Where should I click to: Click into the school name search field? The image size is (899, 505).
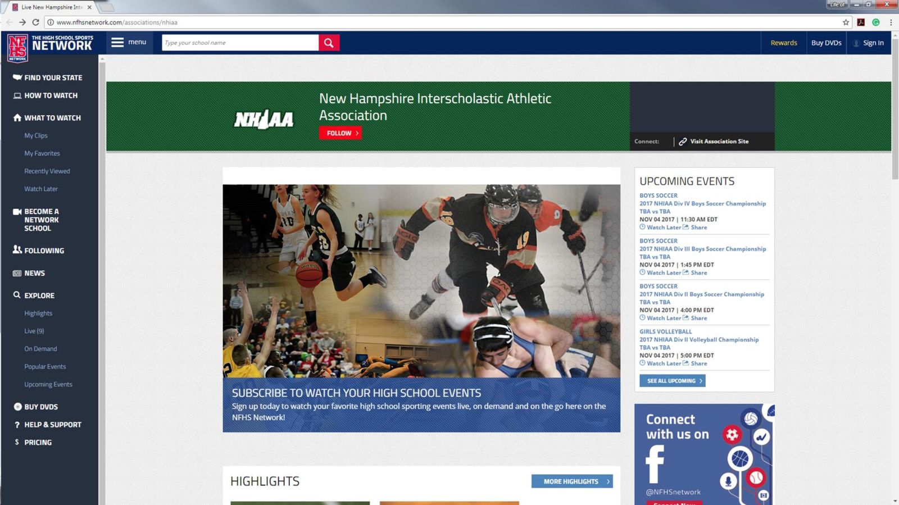click(240, 43)
